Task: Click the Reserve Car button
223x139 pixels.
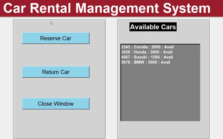Action: pos(56,38)
